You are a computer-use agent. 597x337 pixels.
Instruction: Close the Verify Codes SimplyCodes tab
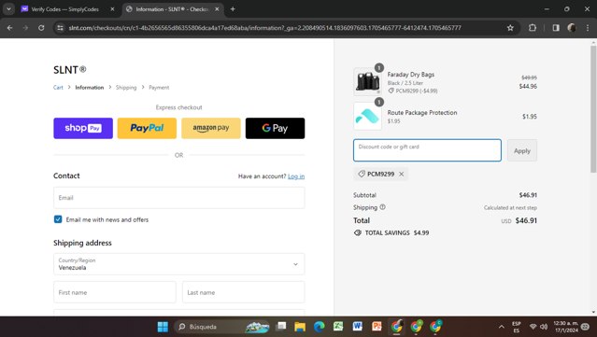(112, 9)
